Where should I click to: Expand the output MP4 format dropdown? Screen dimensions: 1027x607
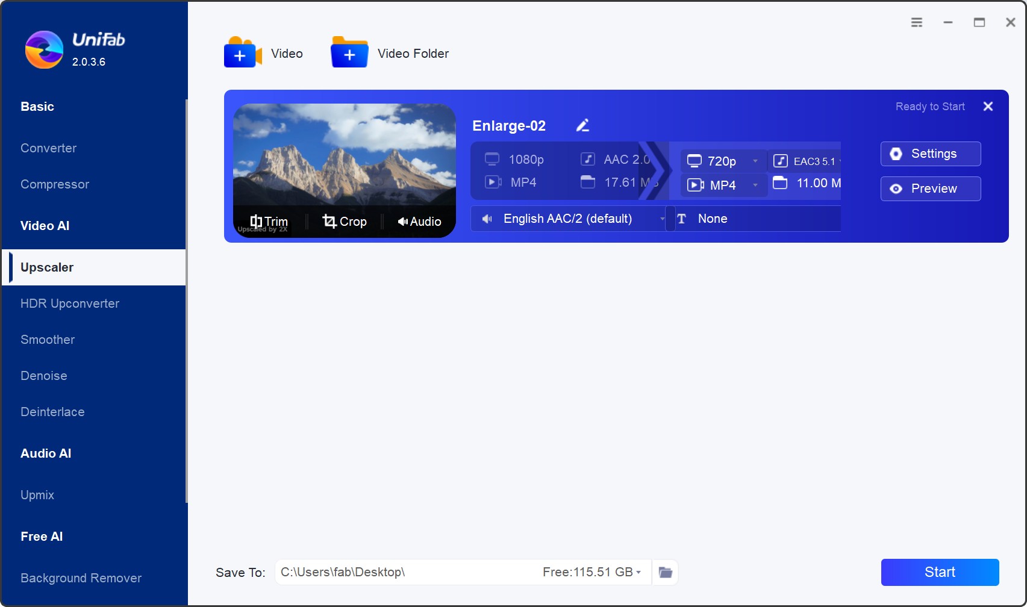[x=755, y=185]
